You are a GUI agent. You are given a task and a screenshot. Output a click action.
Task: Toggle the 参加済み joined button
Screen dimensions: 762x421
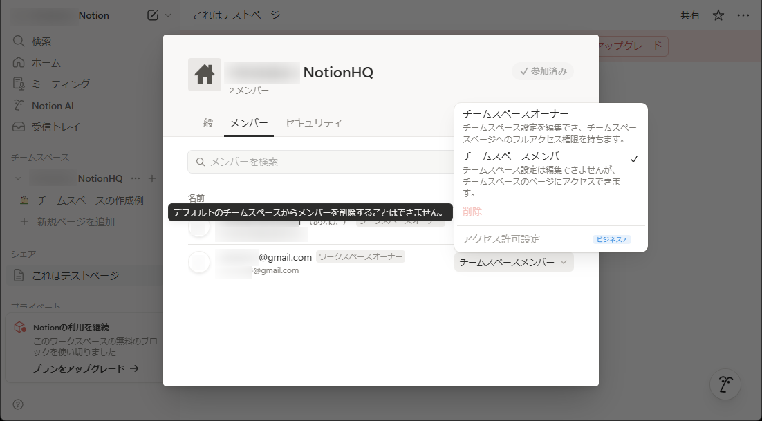click(543, 71)
